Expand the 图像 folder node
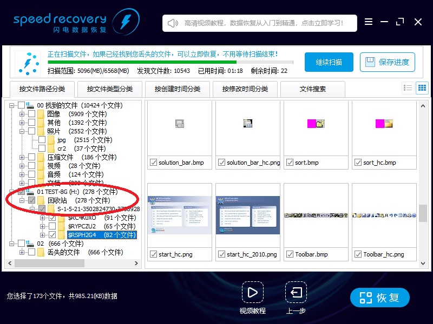The height and width of the screenshot is (324, 433). [x=22, y=114]
